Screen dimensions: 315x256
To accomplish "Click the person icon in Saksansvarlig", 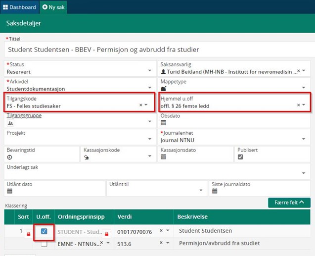I will coord(163,72).
